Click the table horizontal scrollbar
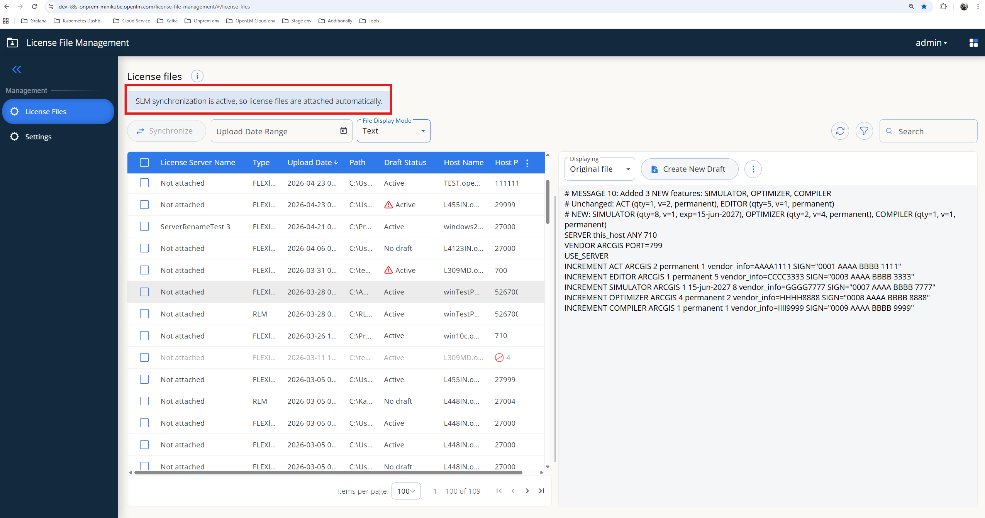 (328, 472)
